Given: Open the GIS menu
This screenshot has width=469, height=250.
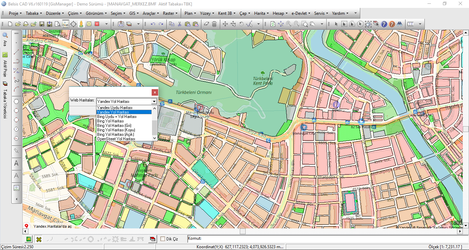Looking at the screenshot, I should (134, 13).
